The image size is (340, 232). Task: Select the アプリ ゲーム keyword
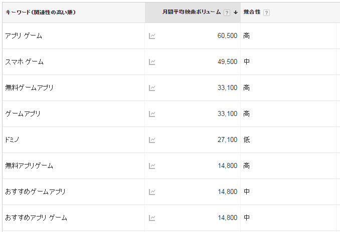point(24,35)
